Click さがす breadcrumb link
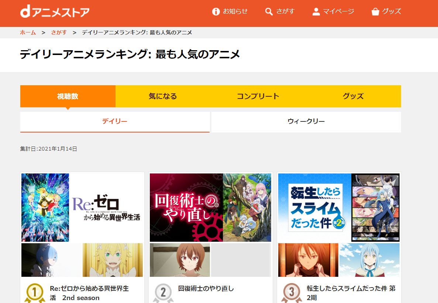Image resolution: width=438 pixels, height=303 pixels. (59, 32)
